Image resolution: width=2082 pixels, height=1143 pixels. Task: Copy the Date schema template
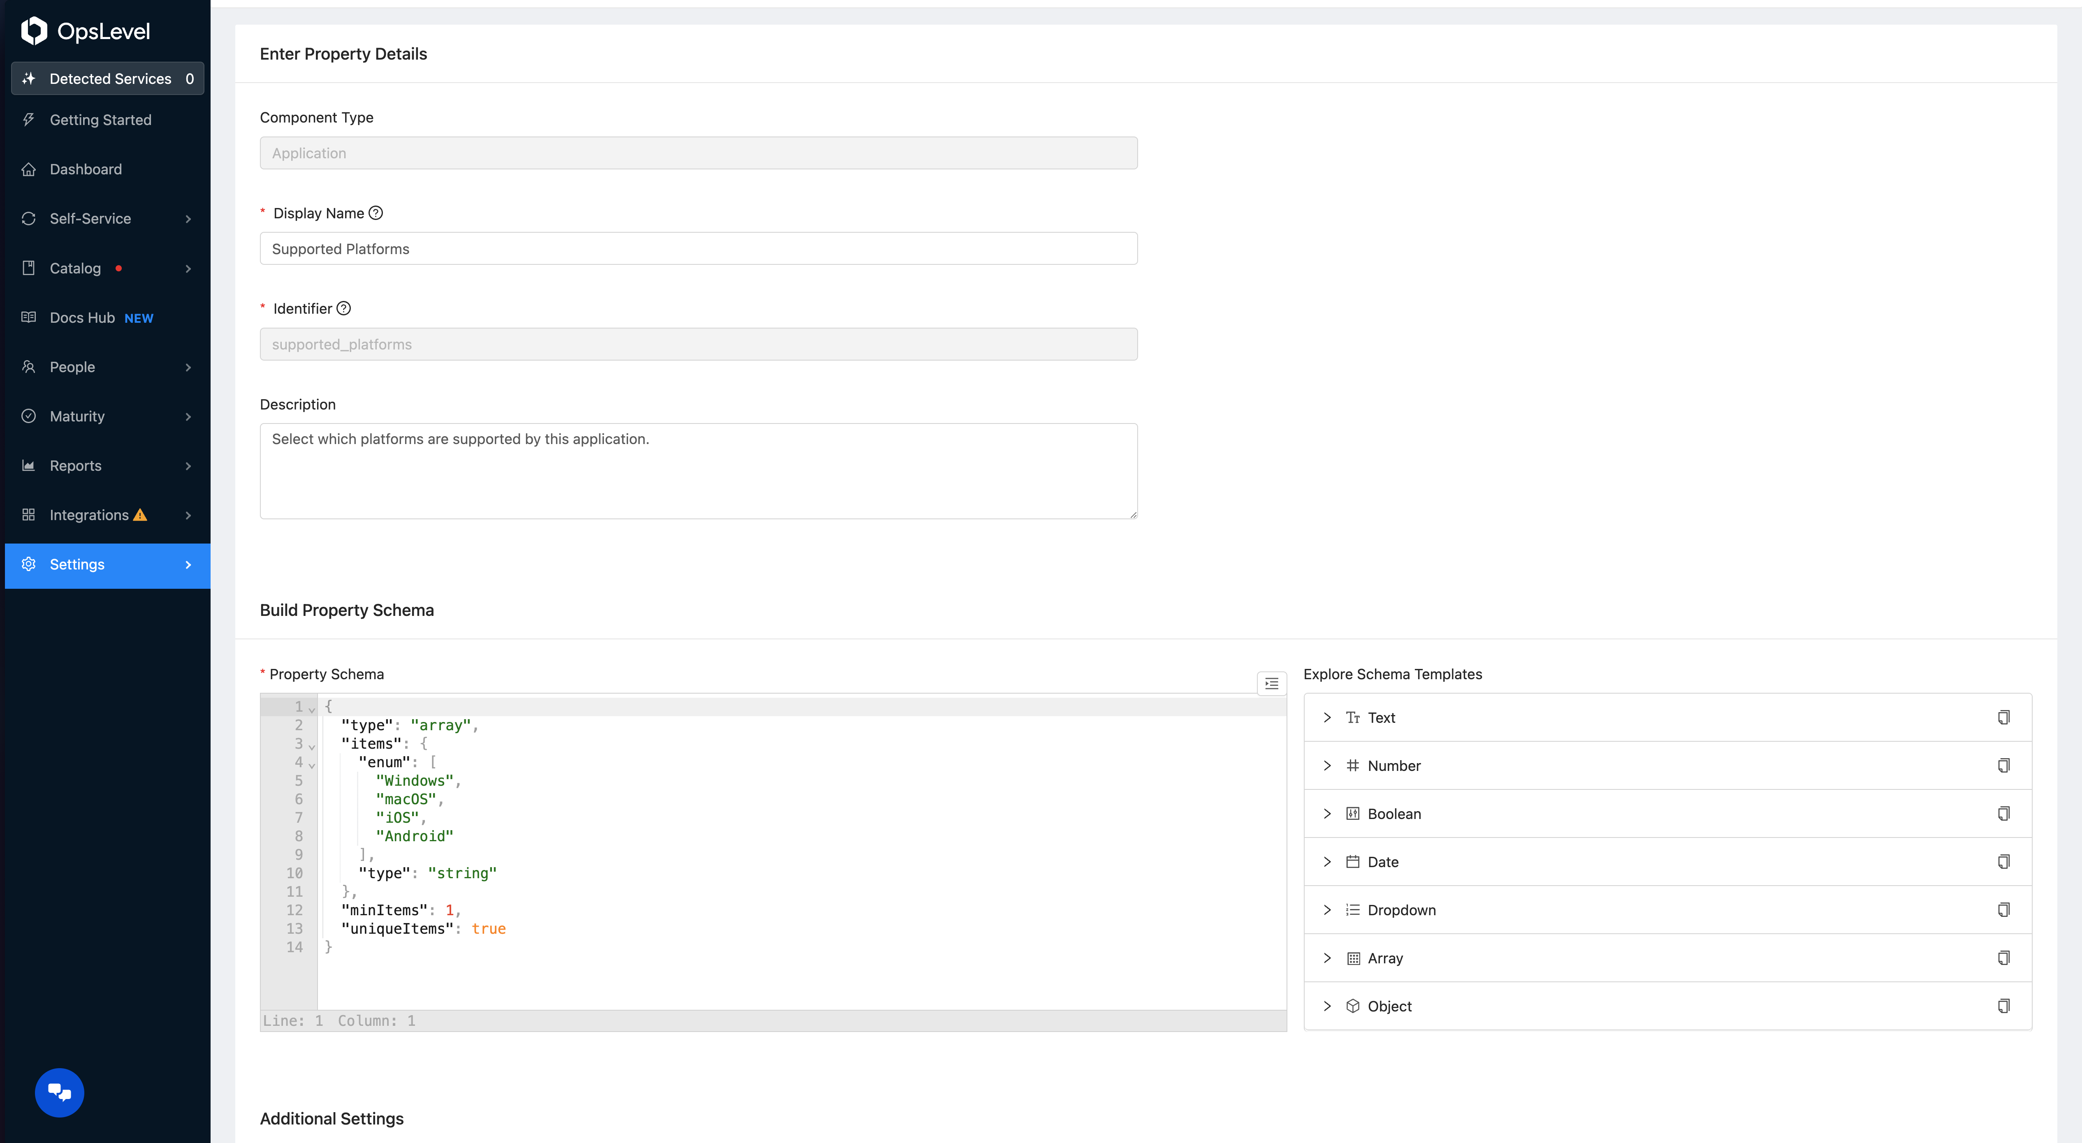pos(2003,862)
